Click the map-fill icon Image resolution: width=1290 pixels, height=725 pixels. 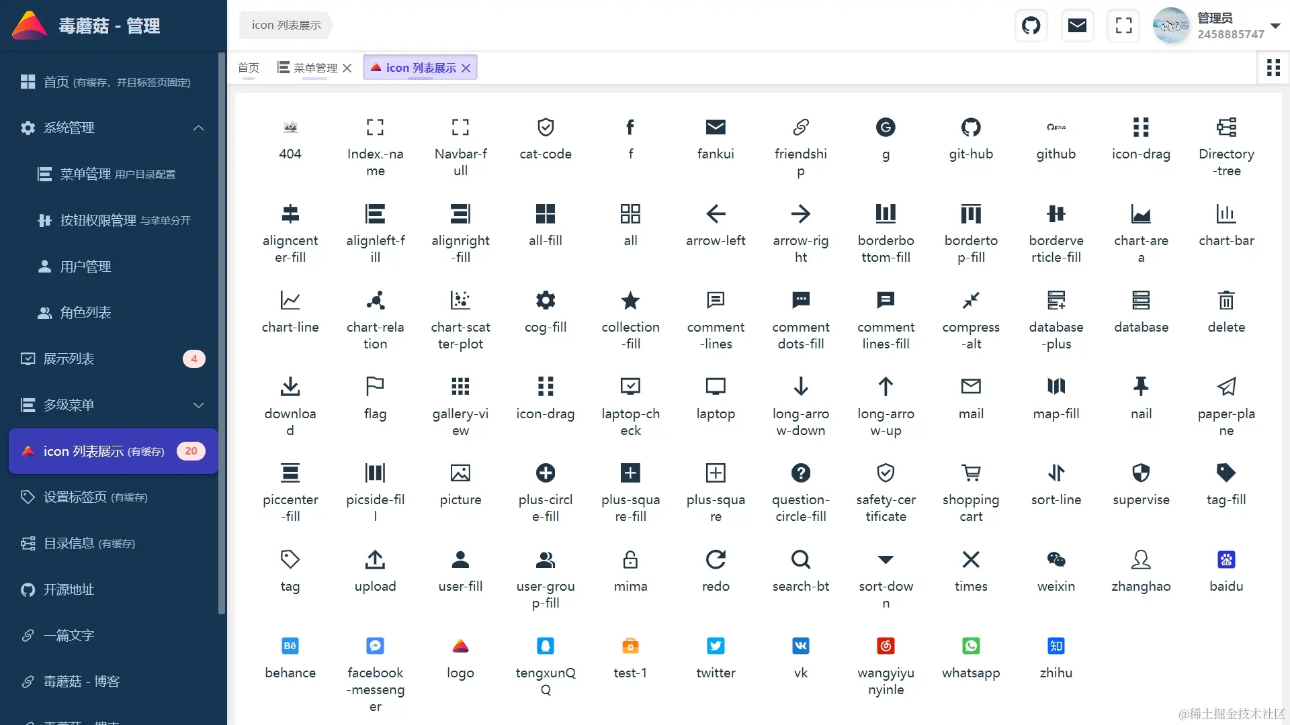[x=1056, y=386]
